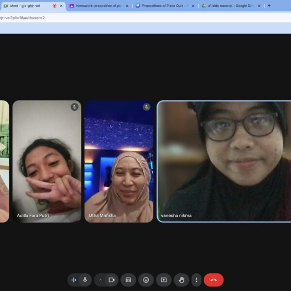Image resolution: width=291 pixels, height=291 pixels.
Task: Expand video settings chevron beside camera
Action: pyautogui.click(x=100, y=280)
